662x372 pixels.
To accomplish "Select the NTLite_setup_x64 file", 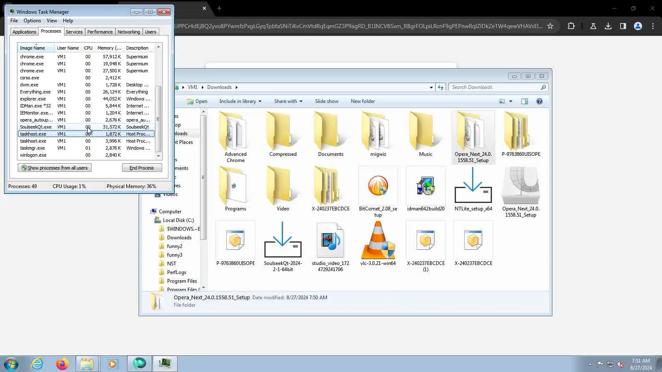I will click(473, 189).
